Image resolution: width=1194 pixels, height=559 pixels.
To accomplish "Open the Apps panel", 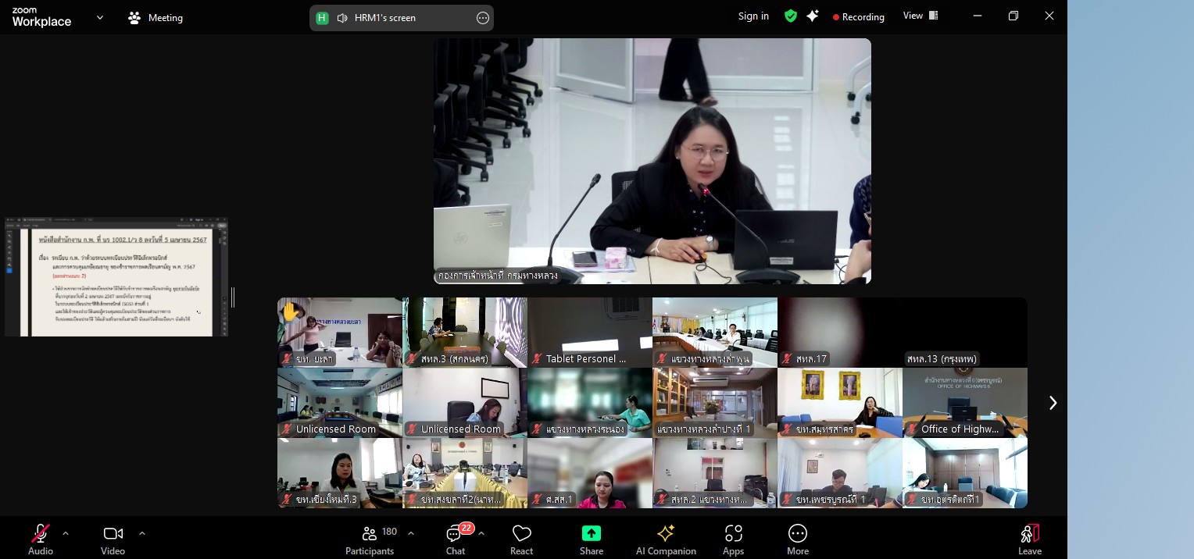I will (x=733, y=539).
